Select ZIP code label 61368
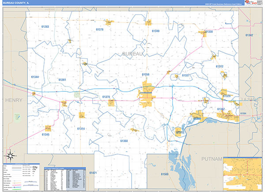 click(x=124, y=141)
